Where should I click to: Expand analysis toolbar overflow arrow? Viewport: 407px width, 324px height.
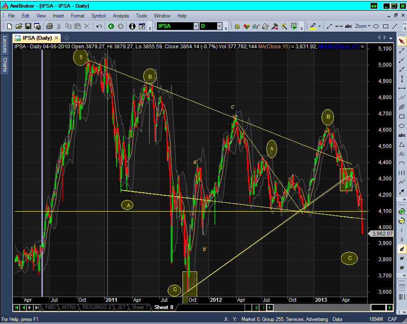click(301, 27)
